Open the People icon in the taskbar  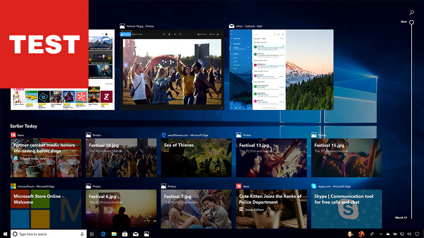pyautogui.click(x=372, y=234)
